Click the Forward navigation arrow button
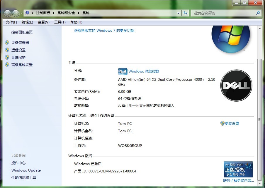 point(16,13)
